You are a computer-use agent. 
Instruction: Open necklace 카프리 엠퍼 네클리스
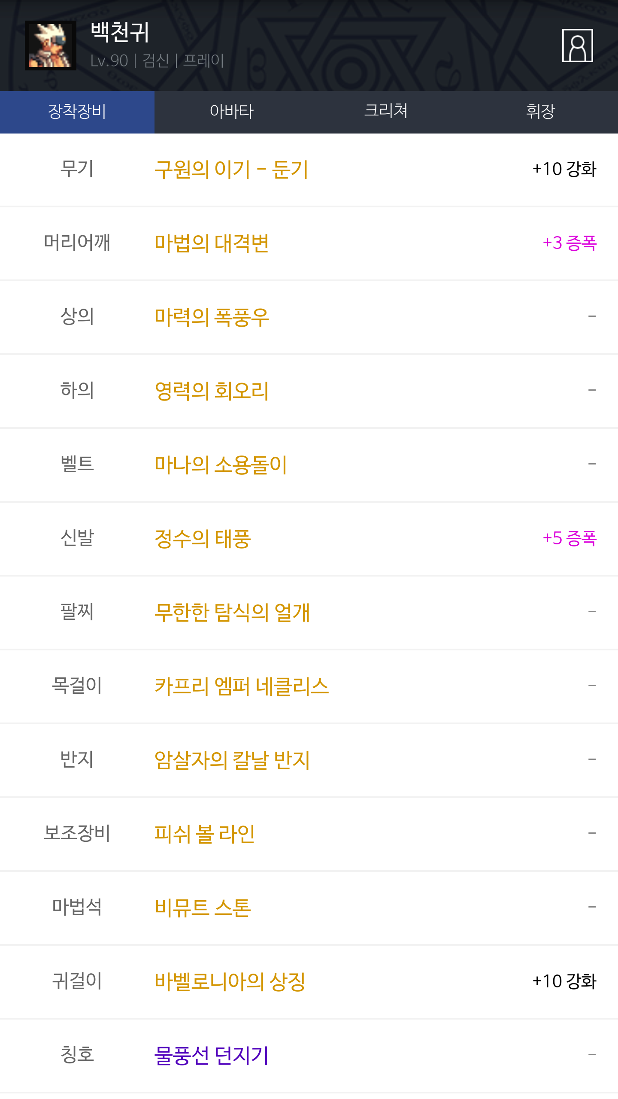(242, 686)
